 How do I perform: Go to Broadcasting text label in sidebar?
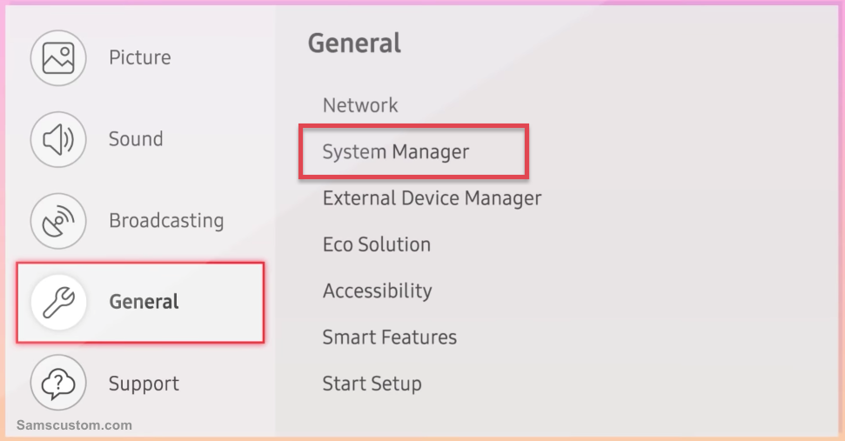(x=166, y=221)
